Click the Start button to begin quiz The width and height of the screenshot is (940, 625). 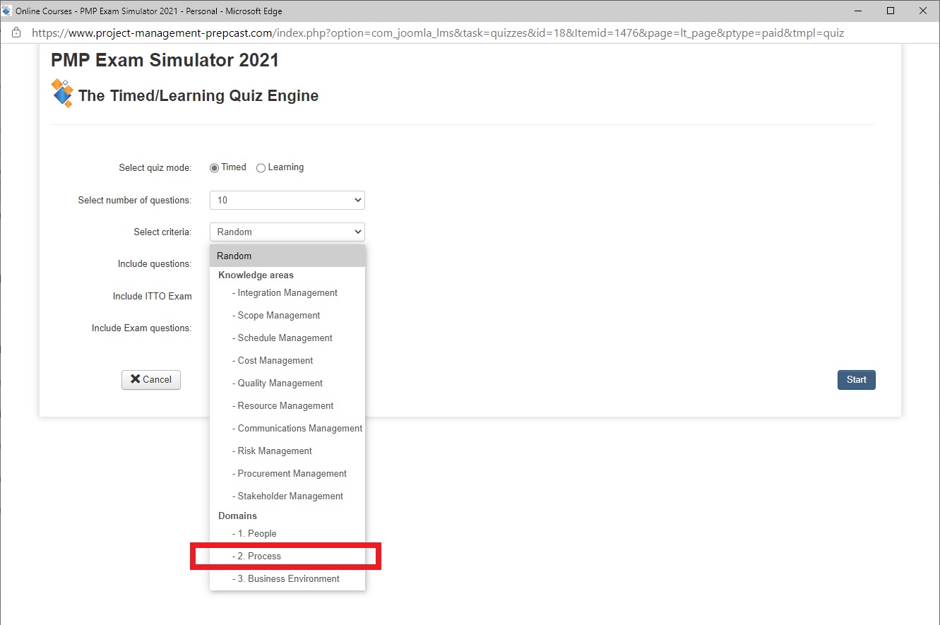[857, 380]
